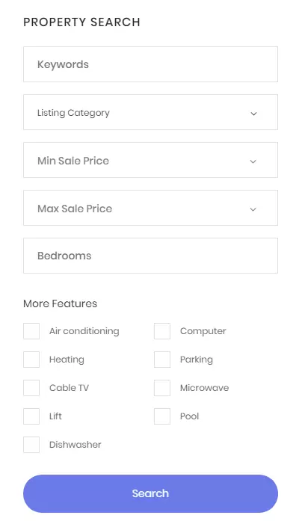This screenshot has height=521, width=296.
Task: Tick the Pool checkbox
Action: (x=162, y=416)
